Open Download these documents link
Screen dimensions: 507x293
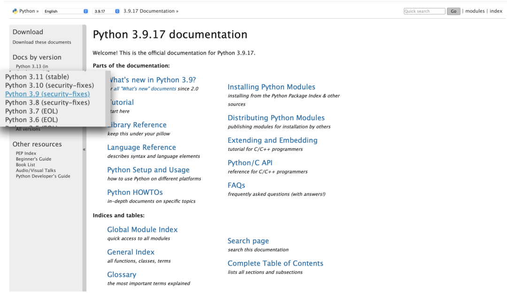point(42,42)
